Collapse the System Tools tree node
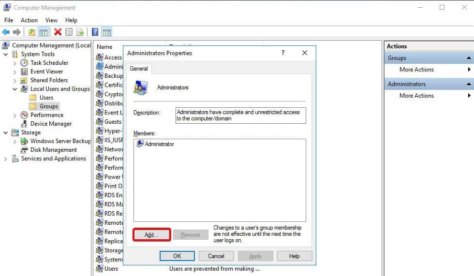474x276 pixels. (x=6, y=54)
